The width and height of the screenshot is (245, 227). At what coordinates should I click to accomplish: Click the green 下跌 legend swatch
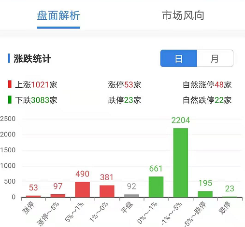pos(10,100)
